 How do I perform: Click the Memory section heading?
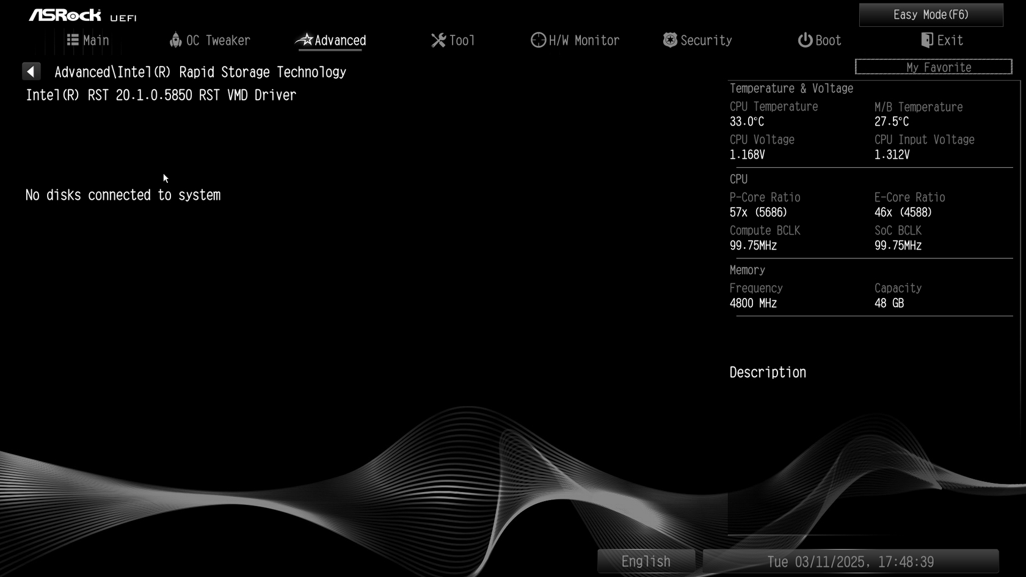coord(748,270)
